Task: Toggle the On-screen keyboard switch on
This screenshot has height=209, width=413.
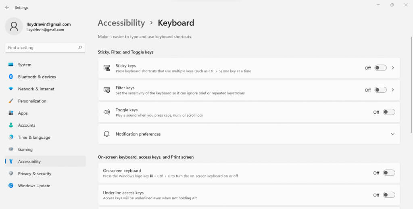Action: [x=389, y=173]
